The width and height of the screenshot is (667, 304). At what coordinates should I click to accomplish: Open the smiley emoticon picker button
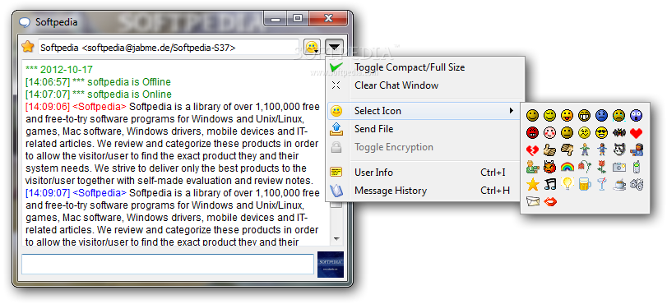(312, 47)
